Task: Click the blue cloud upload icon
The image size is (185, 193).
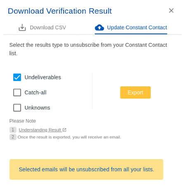Action: (100, 27)
